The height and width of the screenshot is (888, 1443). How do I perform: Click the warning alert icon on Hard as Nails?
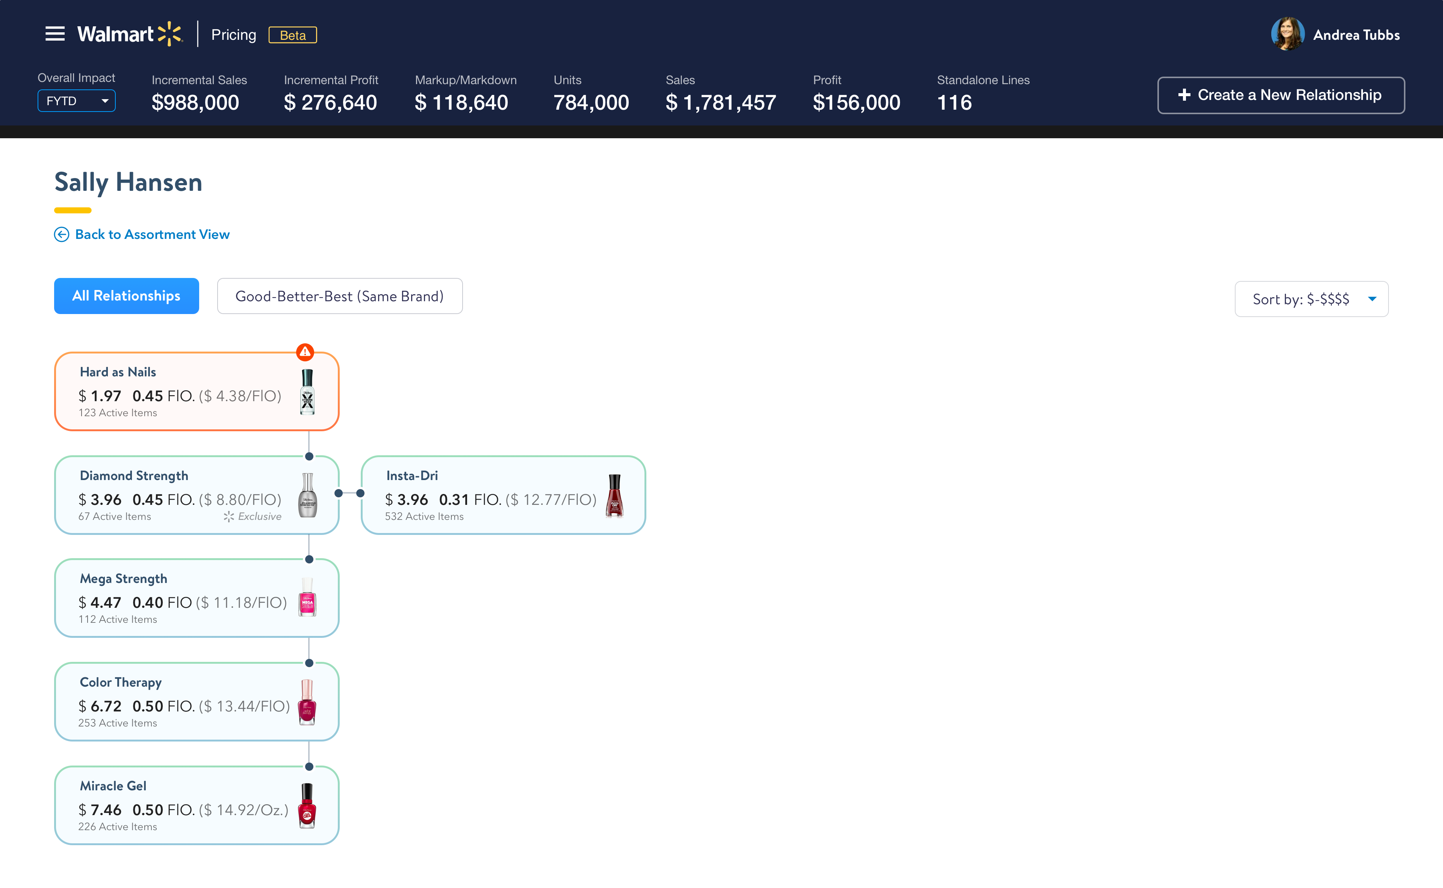pyautogui.click(x=305, y=352)
